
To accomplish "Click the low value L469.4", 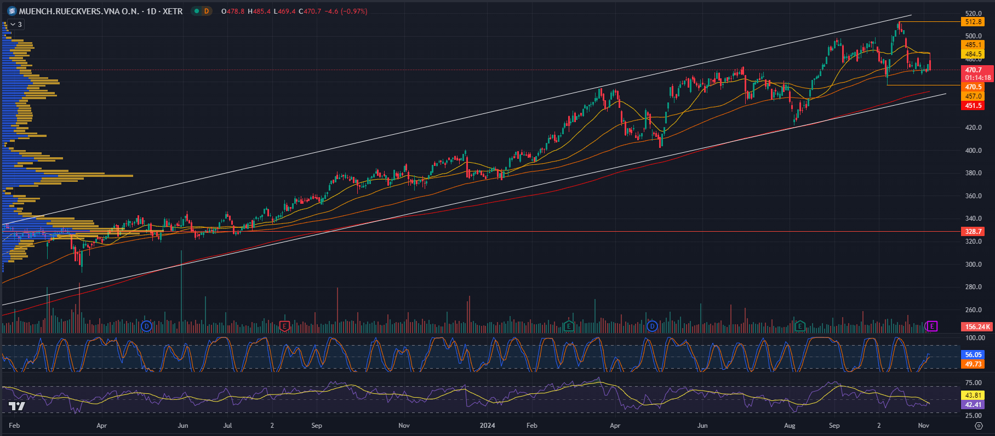I will tap(285, 11).
